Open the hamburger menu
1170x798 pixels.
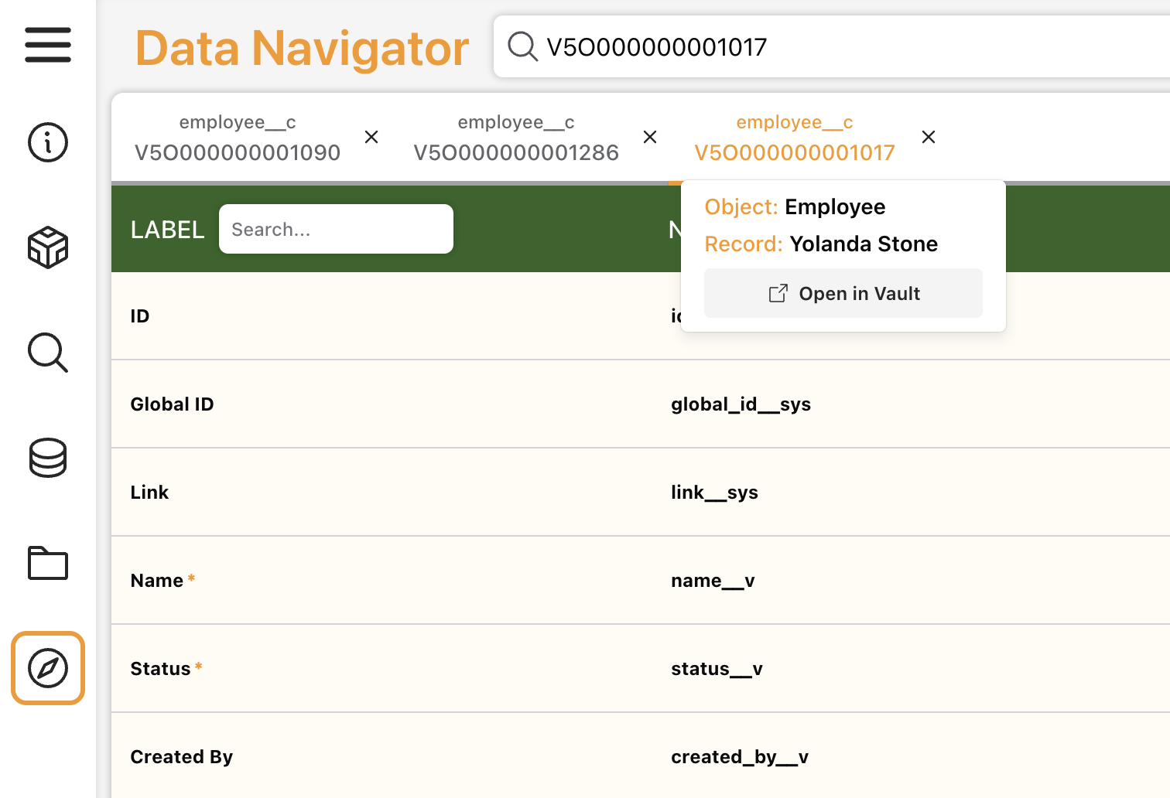click(48, 45)
